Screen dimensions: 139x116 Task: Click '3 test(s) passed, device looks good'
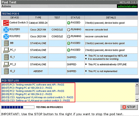[x=105, y=23]
